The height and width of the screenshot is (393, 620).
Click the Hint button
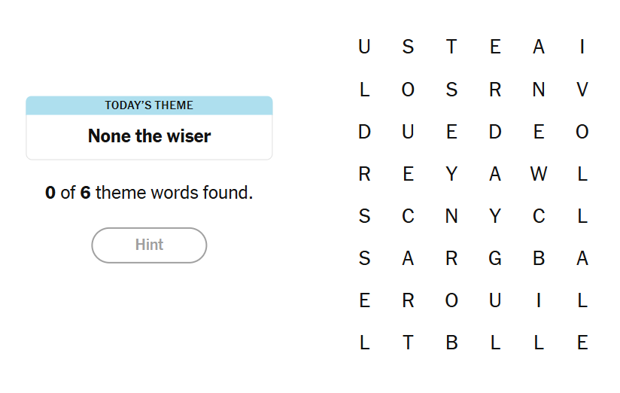click(149, 245)
